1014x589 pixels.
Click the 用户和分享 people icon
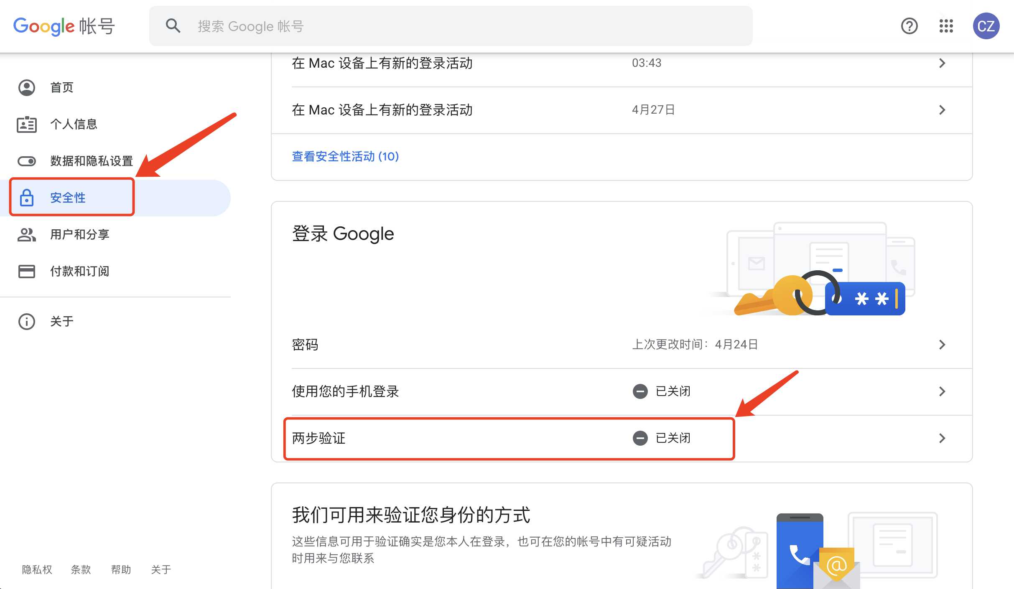click(x=26, y=234)
